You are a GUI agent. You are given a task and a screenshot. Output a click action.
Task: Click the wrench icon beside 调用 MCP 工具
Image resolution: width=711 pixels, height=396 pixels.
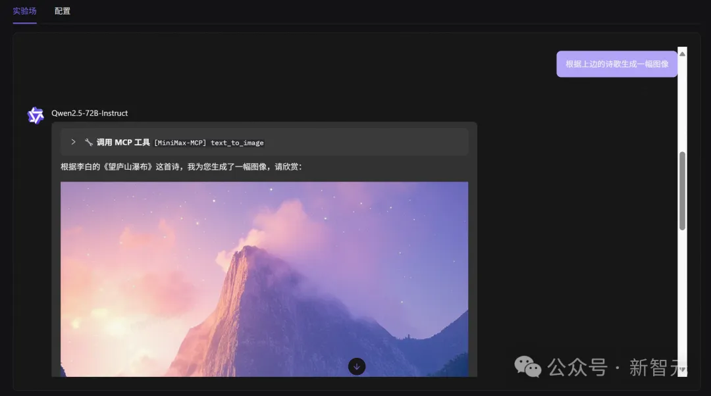[x=89, y=142]
